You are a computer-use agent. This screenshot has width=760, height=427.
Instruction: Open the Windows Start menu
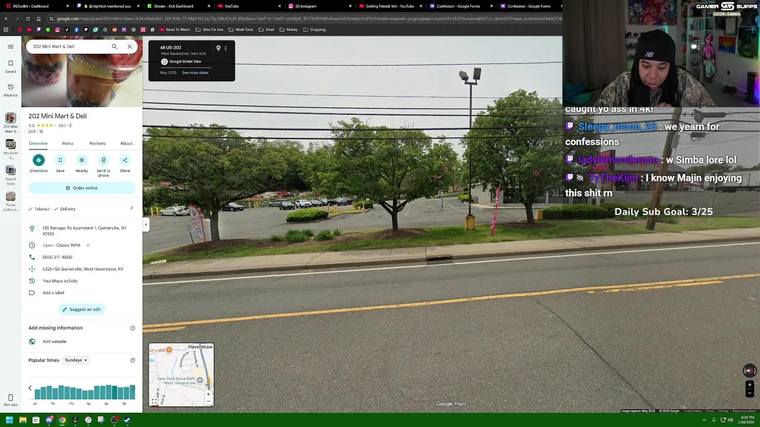pyautogui.click(x=9, y=420)
